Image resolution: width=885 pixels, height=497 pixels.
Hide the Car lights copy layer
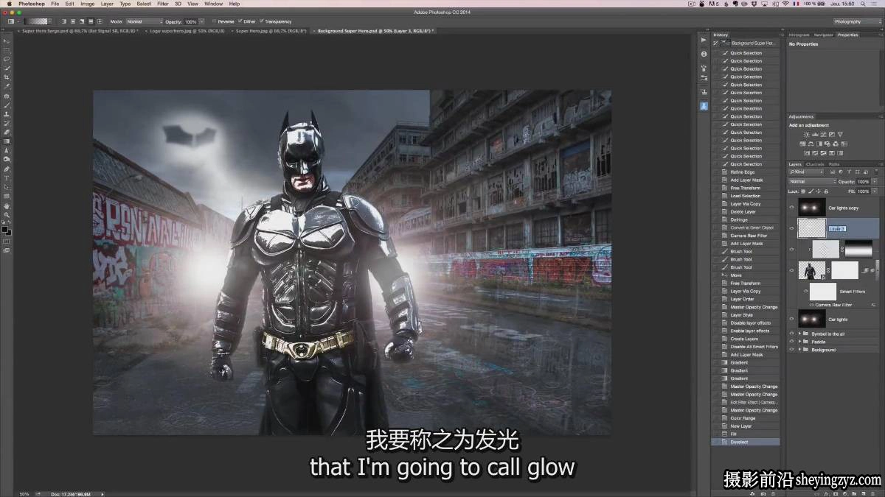click(x=792, y=208)
